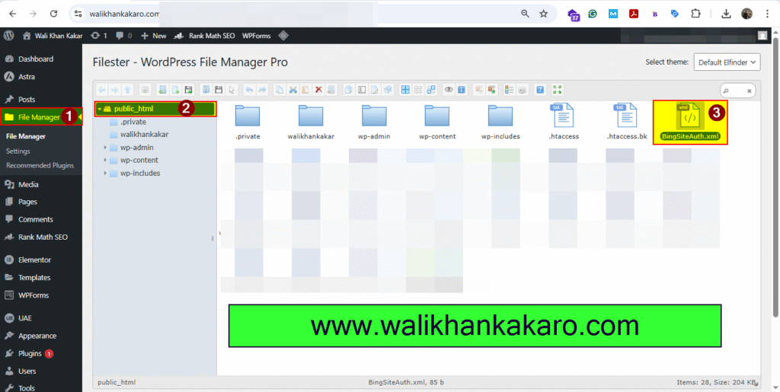Bookmark page with star icon
The width and height of the screenshot is (780, 392).
(x=544, y=14)
